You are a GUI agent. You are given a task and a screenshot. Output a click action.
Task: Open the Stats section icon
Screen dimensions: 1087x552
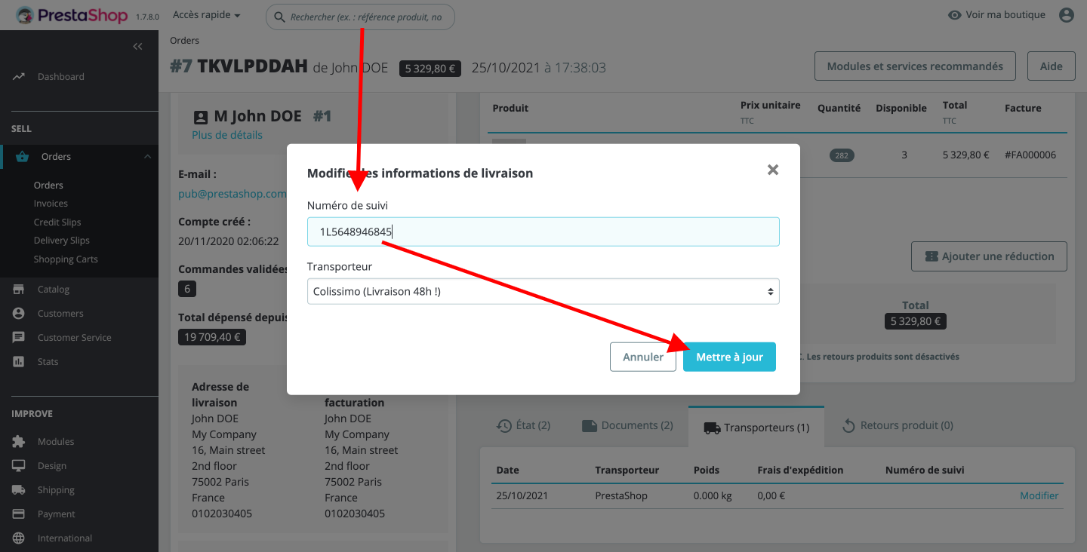pos(17,361)
